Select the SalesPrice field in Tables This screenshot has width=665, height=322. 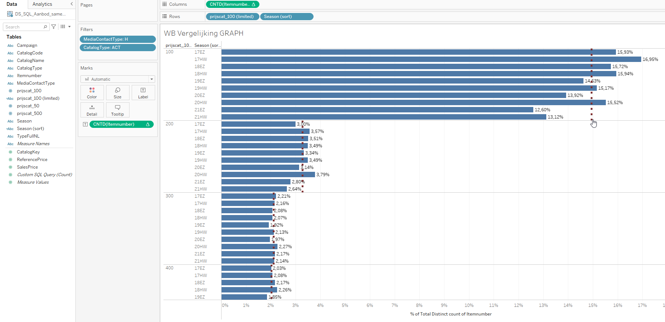27,167
